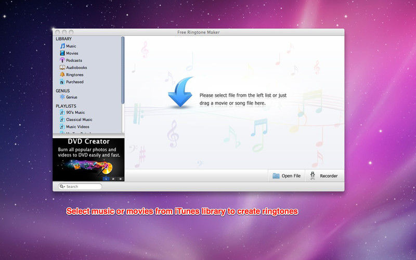416x260 pixels.
Task: Open the Ringtones bell icon
Action: point(62,75)
